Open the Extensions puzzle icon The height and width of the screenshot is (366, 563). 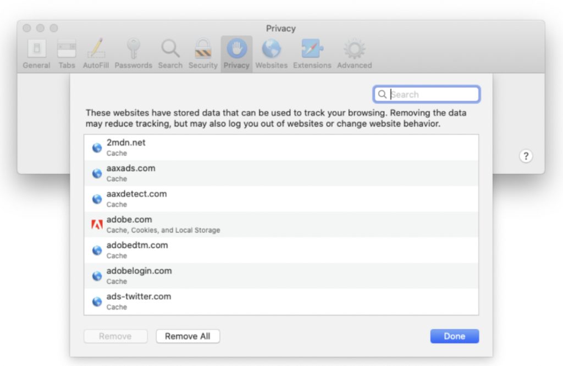312,48
